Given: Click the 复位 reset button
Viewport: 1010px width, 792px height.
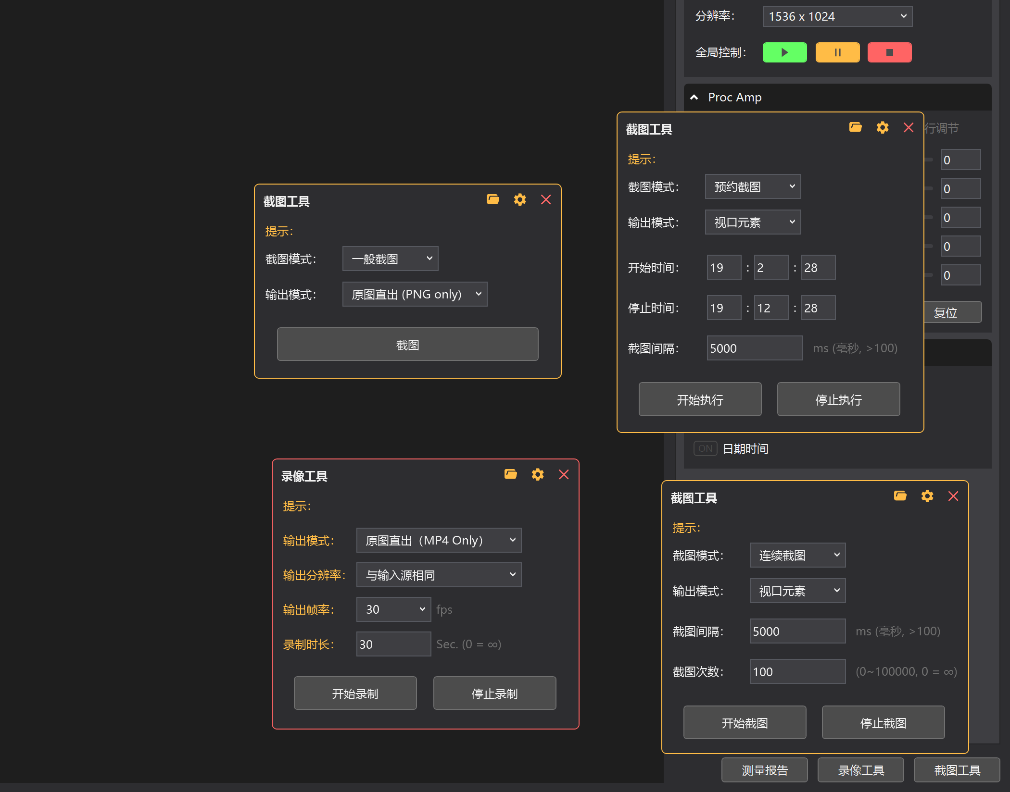Looking at the screenshot, I should coord(951,312).
